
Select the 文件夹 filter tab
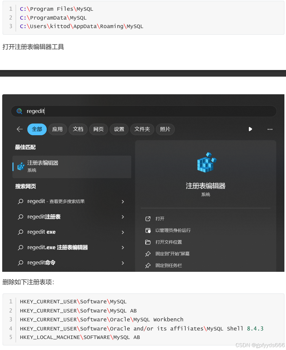[x=142, y=129]
